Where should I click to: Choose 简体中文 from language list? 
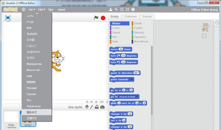[37, 112]
